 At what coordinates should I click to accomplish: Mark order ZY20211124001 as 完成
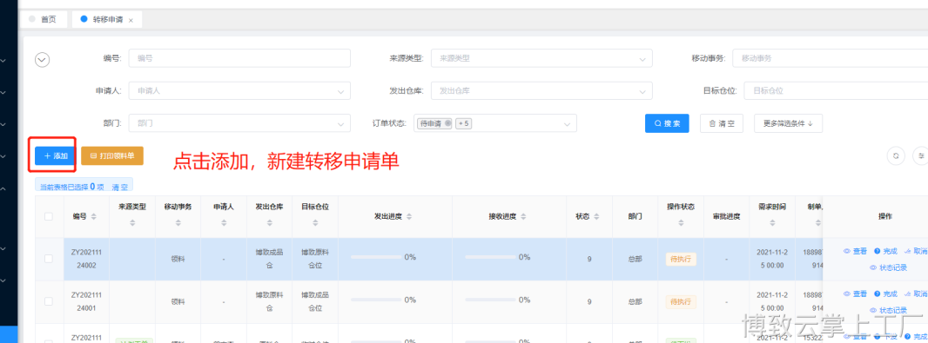885,294
